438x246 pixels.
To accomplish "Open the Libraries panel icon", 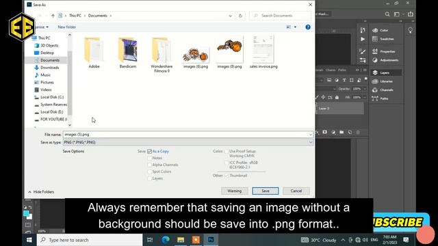I will 375,81.
